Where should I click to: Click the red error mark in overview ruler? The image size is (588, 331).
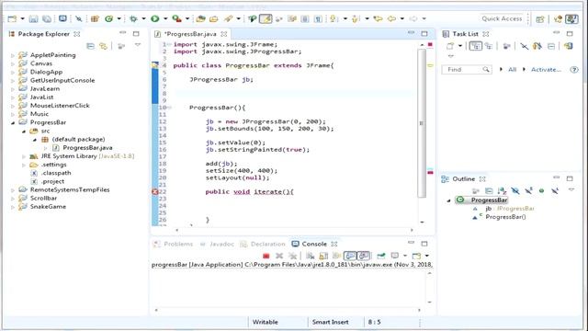tap(430, 173)
